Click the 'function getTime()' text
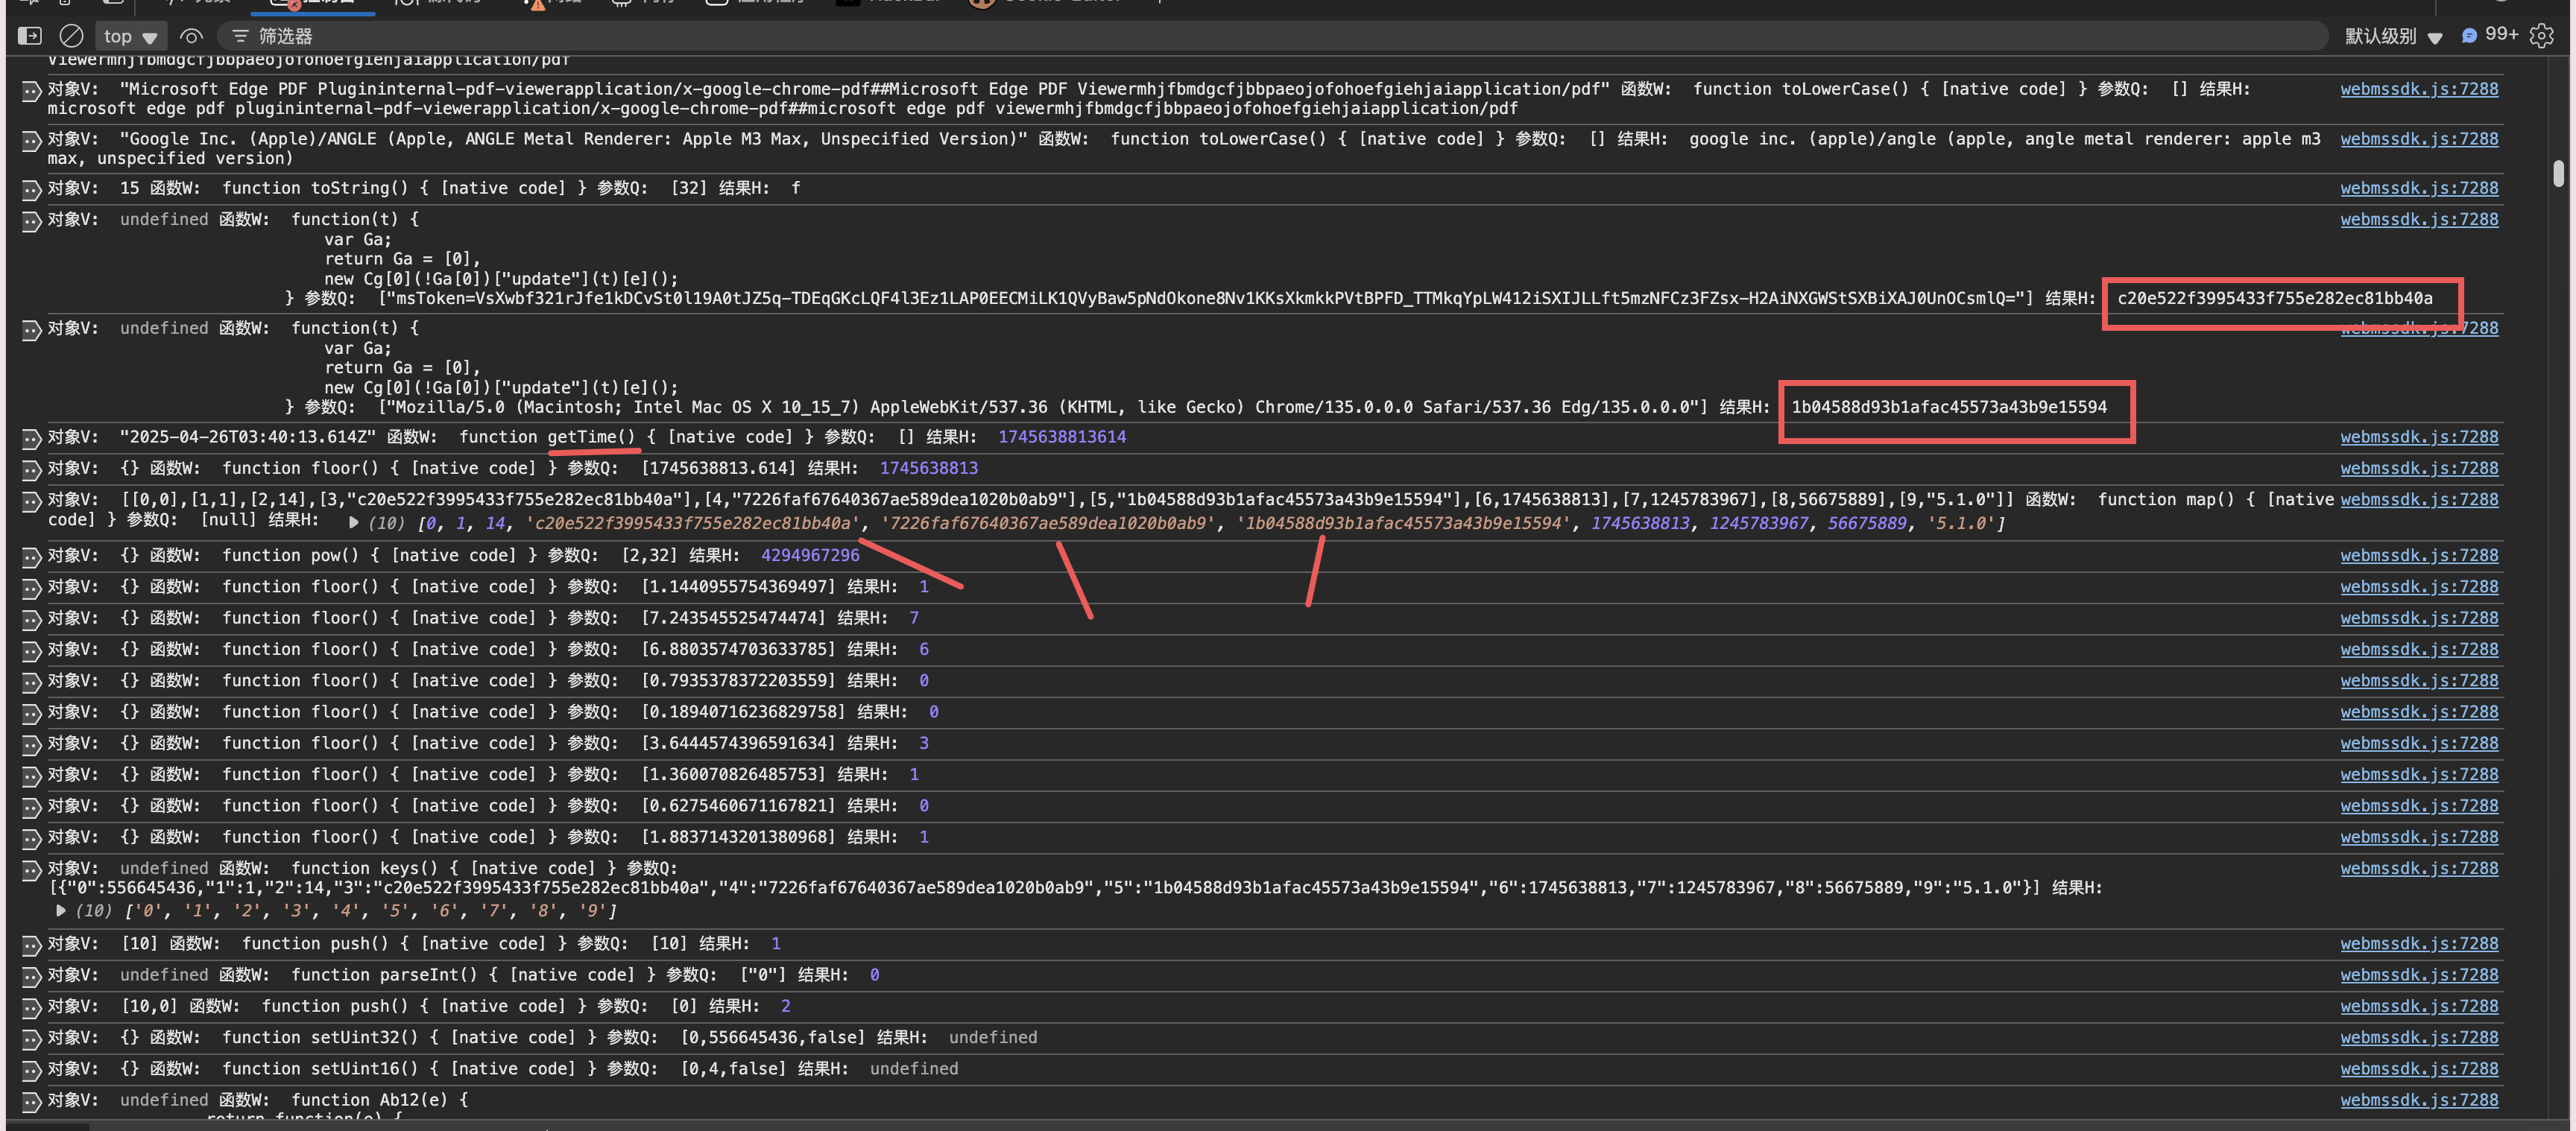The width and height of the screenshot is (2576, 1131). tap(547, 437)
